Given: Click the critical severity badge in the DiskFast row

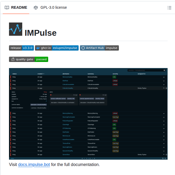Looking at the screenshot, I should pyautogui.click(x=115, y=81).
